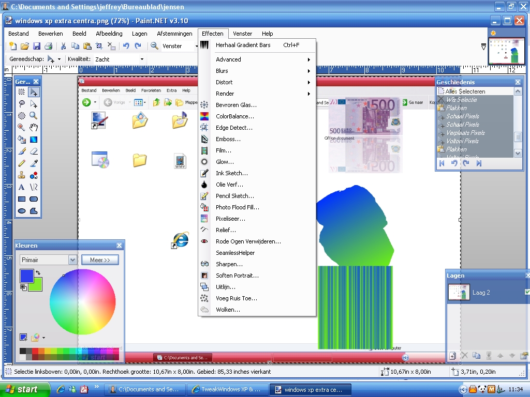This screenshot has width=530, height=397.
Task: Click the Meer >> button
Action: (100, 260)
